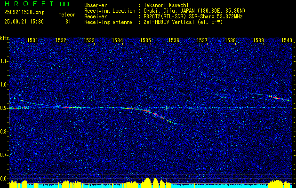Select the version number 1.0.0

click(x=64, y=4)
